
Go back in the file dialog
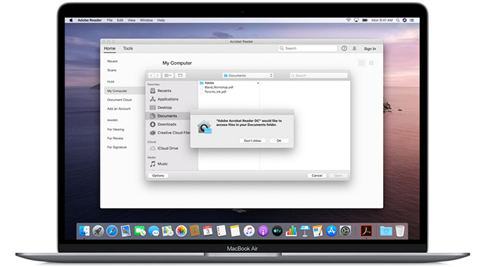[151, 75]
